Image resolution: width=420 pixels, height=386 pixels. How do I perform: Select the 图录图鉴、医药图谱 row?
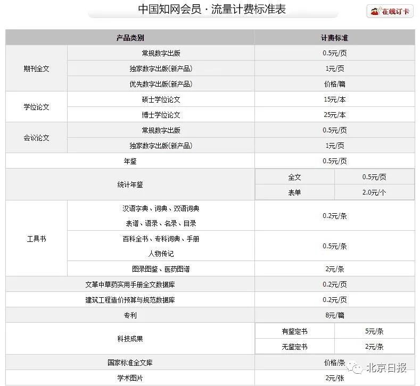[161, 269]
